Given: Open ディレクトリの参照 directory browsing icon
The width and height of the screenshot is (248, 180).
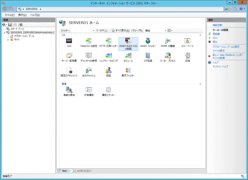Looking at the screenshot, I should coord(89,56).
